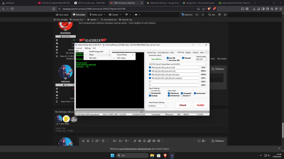The height and width of the screenshot is (159, 284).
Task: Open browser downloads icon in toolbar
Action: [254, 9]
